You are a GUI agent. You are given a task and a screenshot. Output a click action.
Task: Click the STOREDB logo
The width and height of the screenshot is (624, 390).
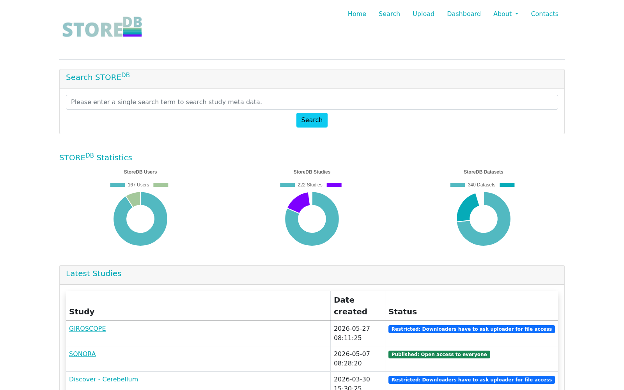pyautogui.click(x=102, y=27)
